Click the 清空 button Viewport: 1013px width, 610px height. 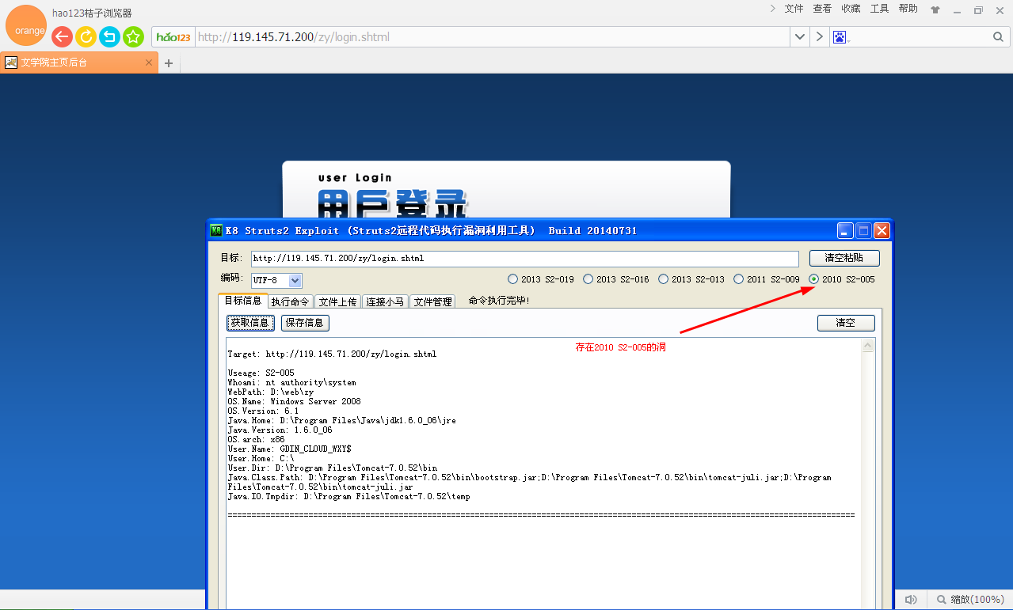click(x=846, y=323)
